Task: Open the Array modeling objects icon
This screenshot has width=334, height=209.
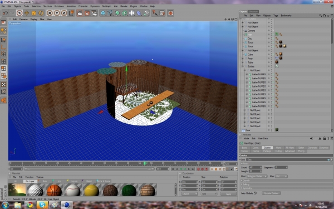Action: (x=125, y=13)
